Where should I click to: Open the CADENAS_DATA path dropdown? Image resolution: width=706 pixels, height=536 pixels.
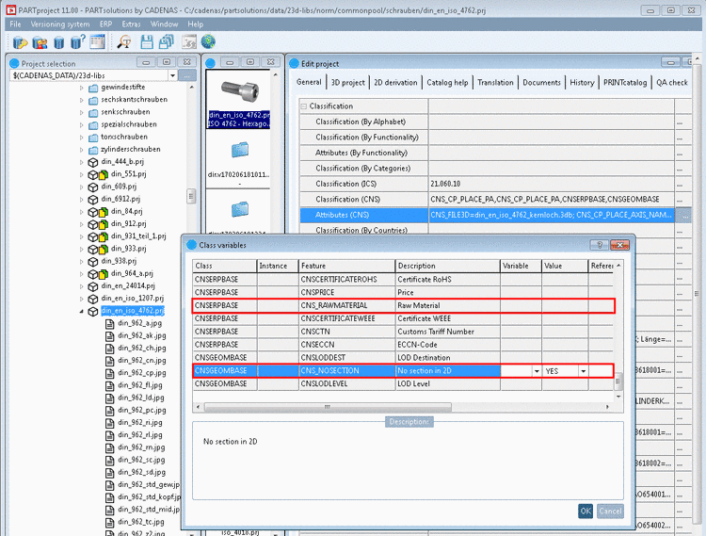click(172, 75)
